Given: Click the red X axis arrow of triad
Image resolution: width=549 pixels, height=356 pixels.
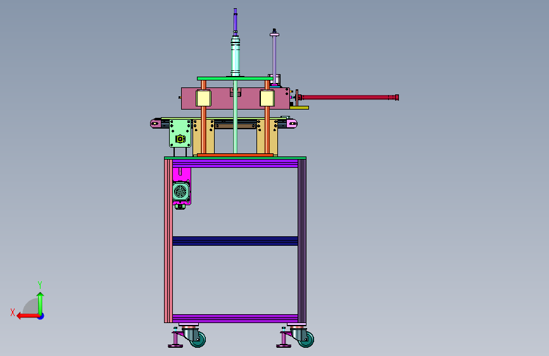Looking at the screenshot, I should coord(28,316).
